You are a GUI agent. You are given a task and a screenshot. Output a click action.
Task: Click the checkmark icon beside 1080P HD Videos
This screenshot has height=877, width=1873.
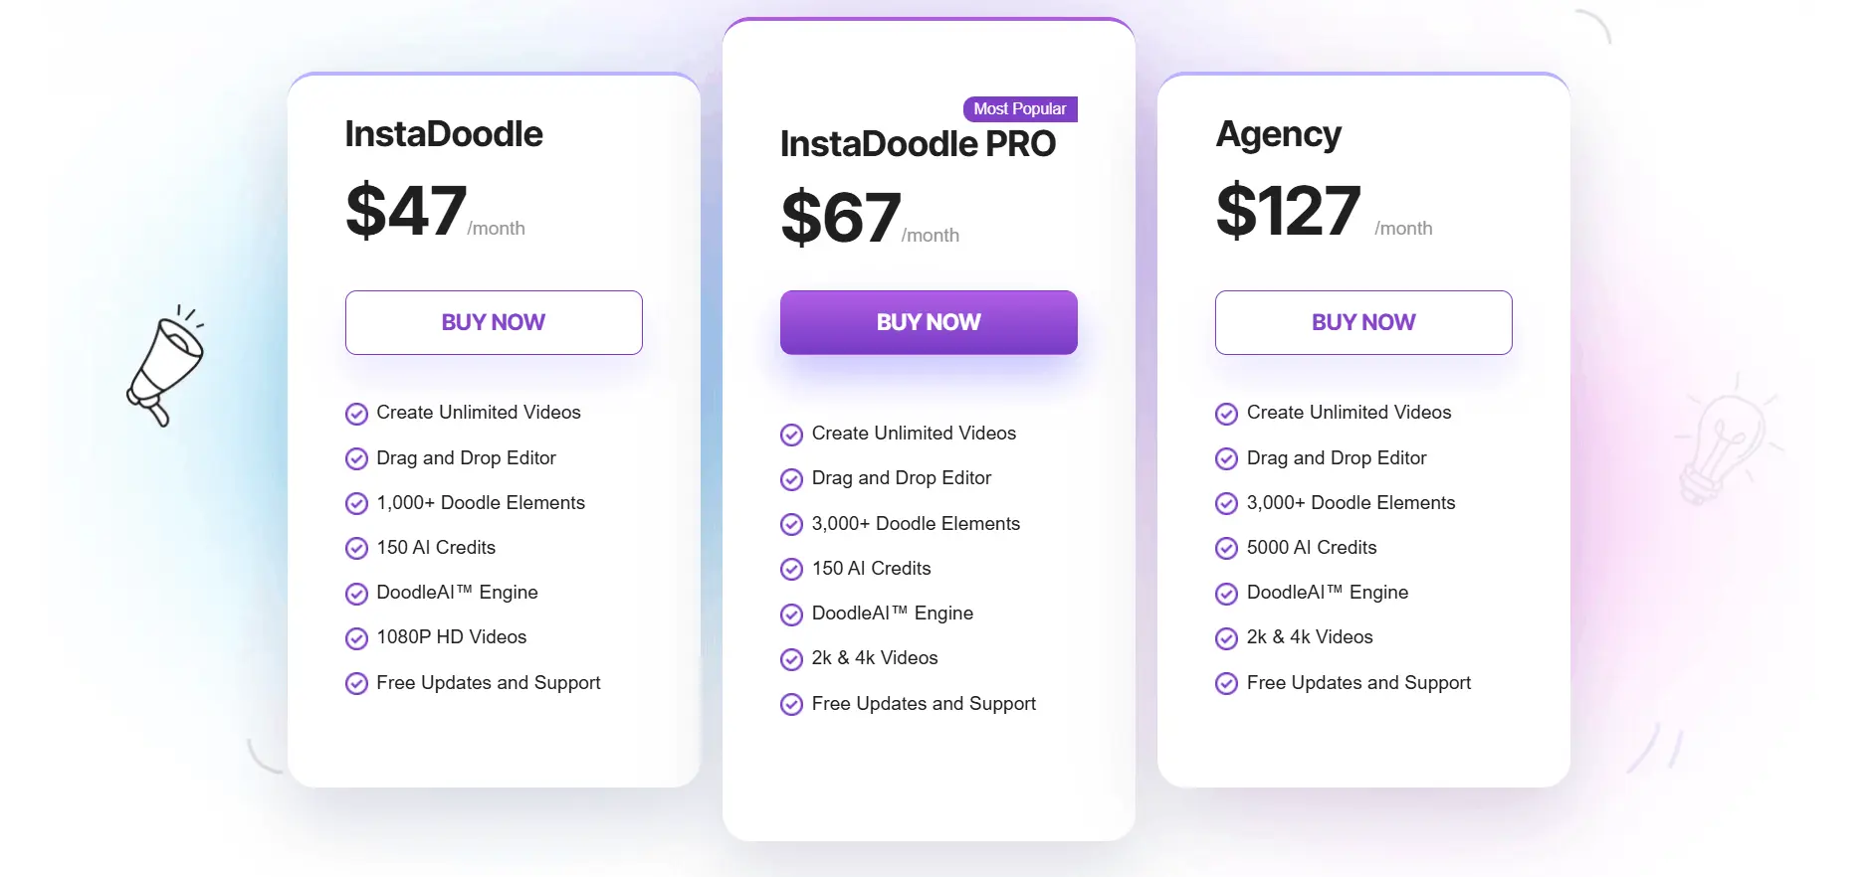pyautogui.click(x=356, y=638)
